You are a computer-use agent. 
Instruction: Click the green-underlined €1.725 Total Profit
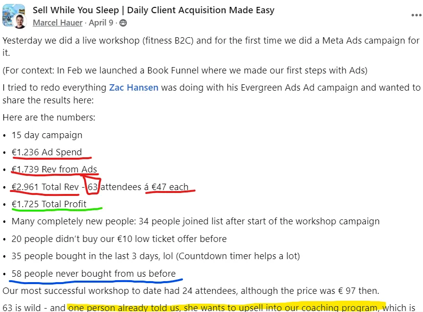pyautogui.click(x=49, y=204)
